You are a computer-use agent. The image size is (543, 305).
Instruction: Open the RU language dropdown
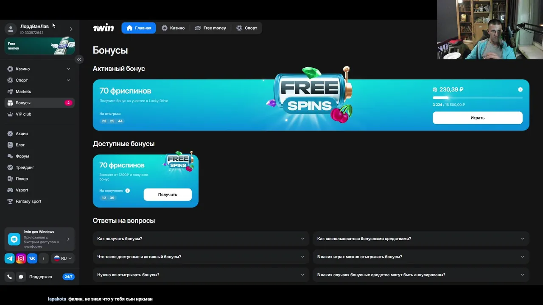click(x=63, y=258)
